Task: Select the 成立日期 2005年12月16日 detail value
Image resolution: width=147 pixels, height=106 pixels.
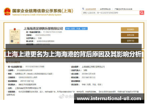Action: [x=88, y=74]
